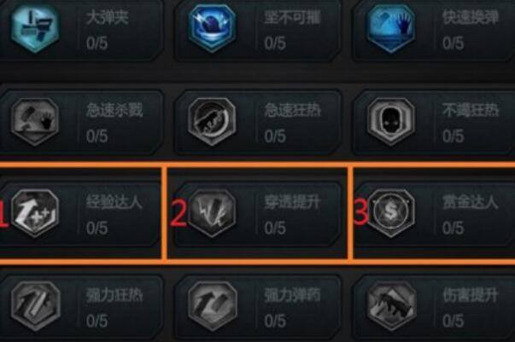Click the 穿透提升 talent name label
The height and width of the screenshot is (342, 515).
[x=292, y=201]
